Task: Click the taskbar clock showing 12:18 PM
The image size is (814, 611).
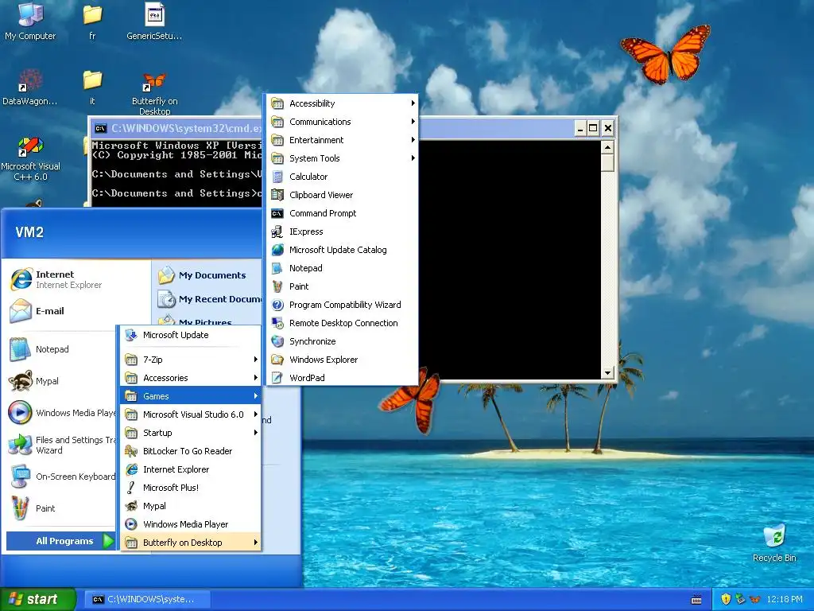Action: [x=785, y=600]
